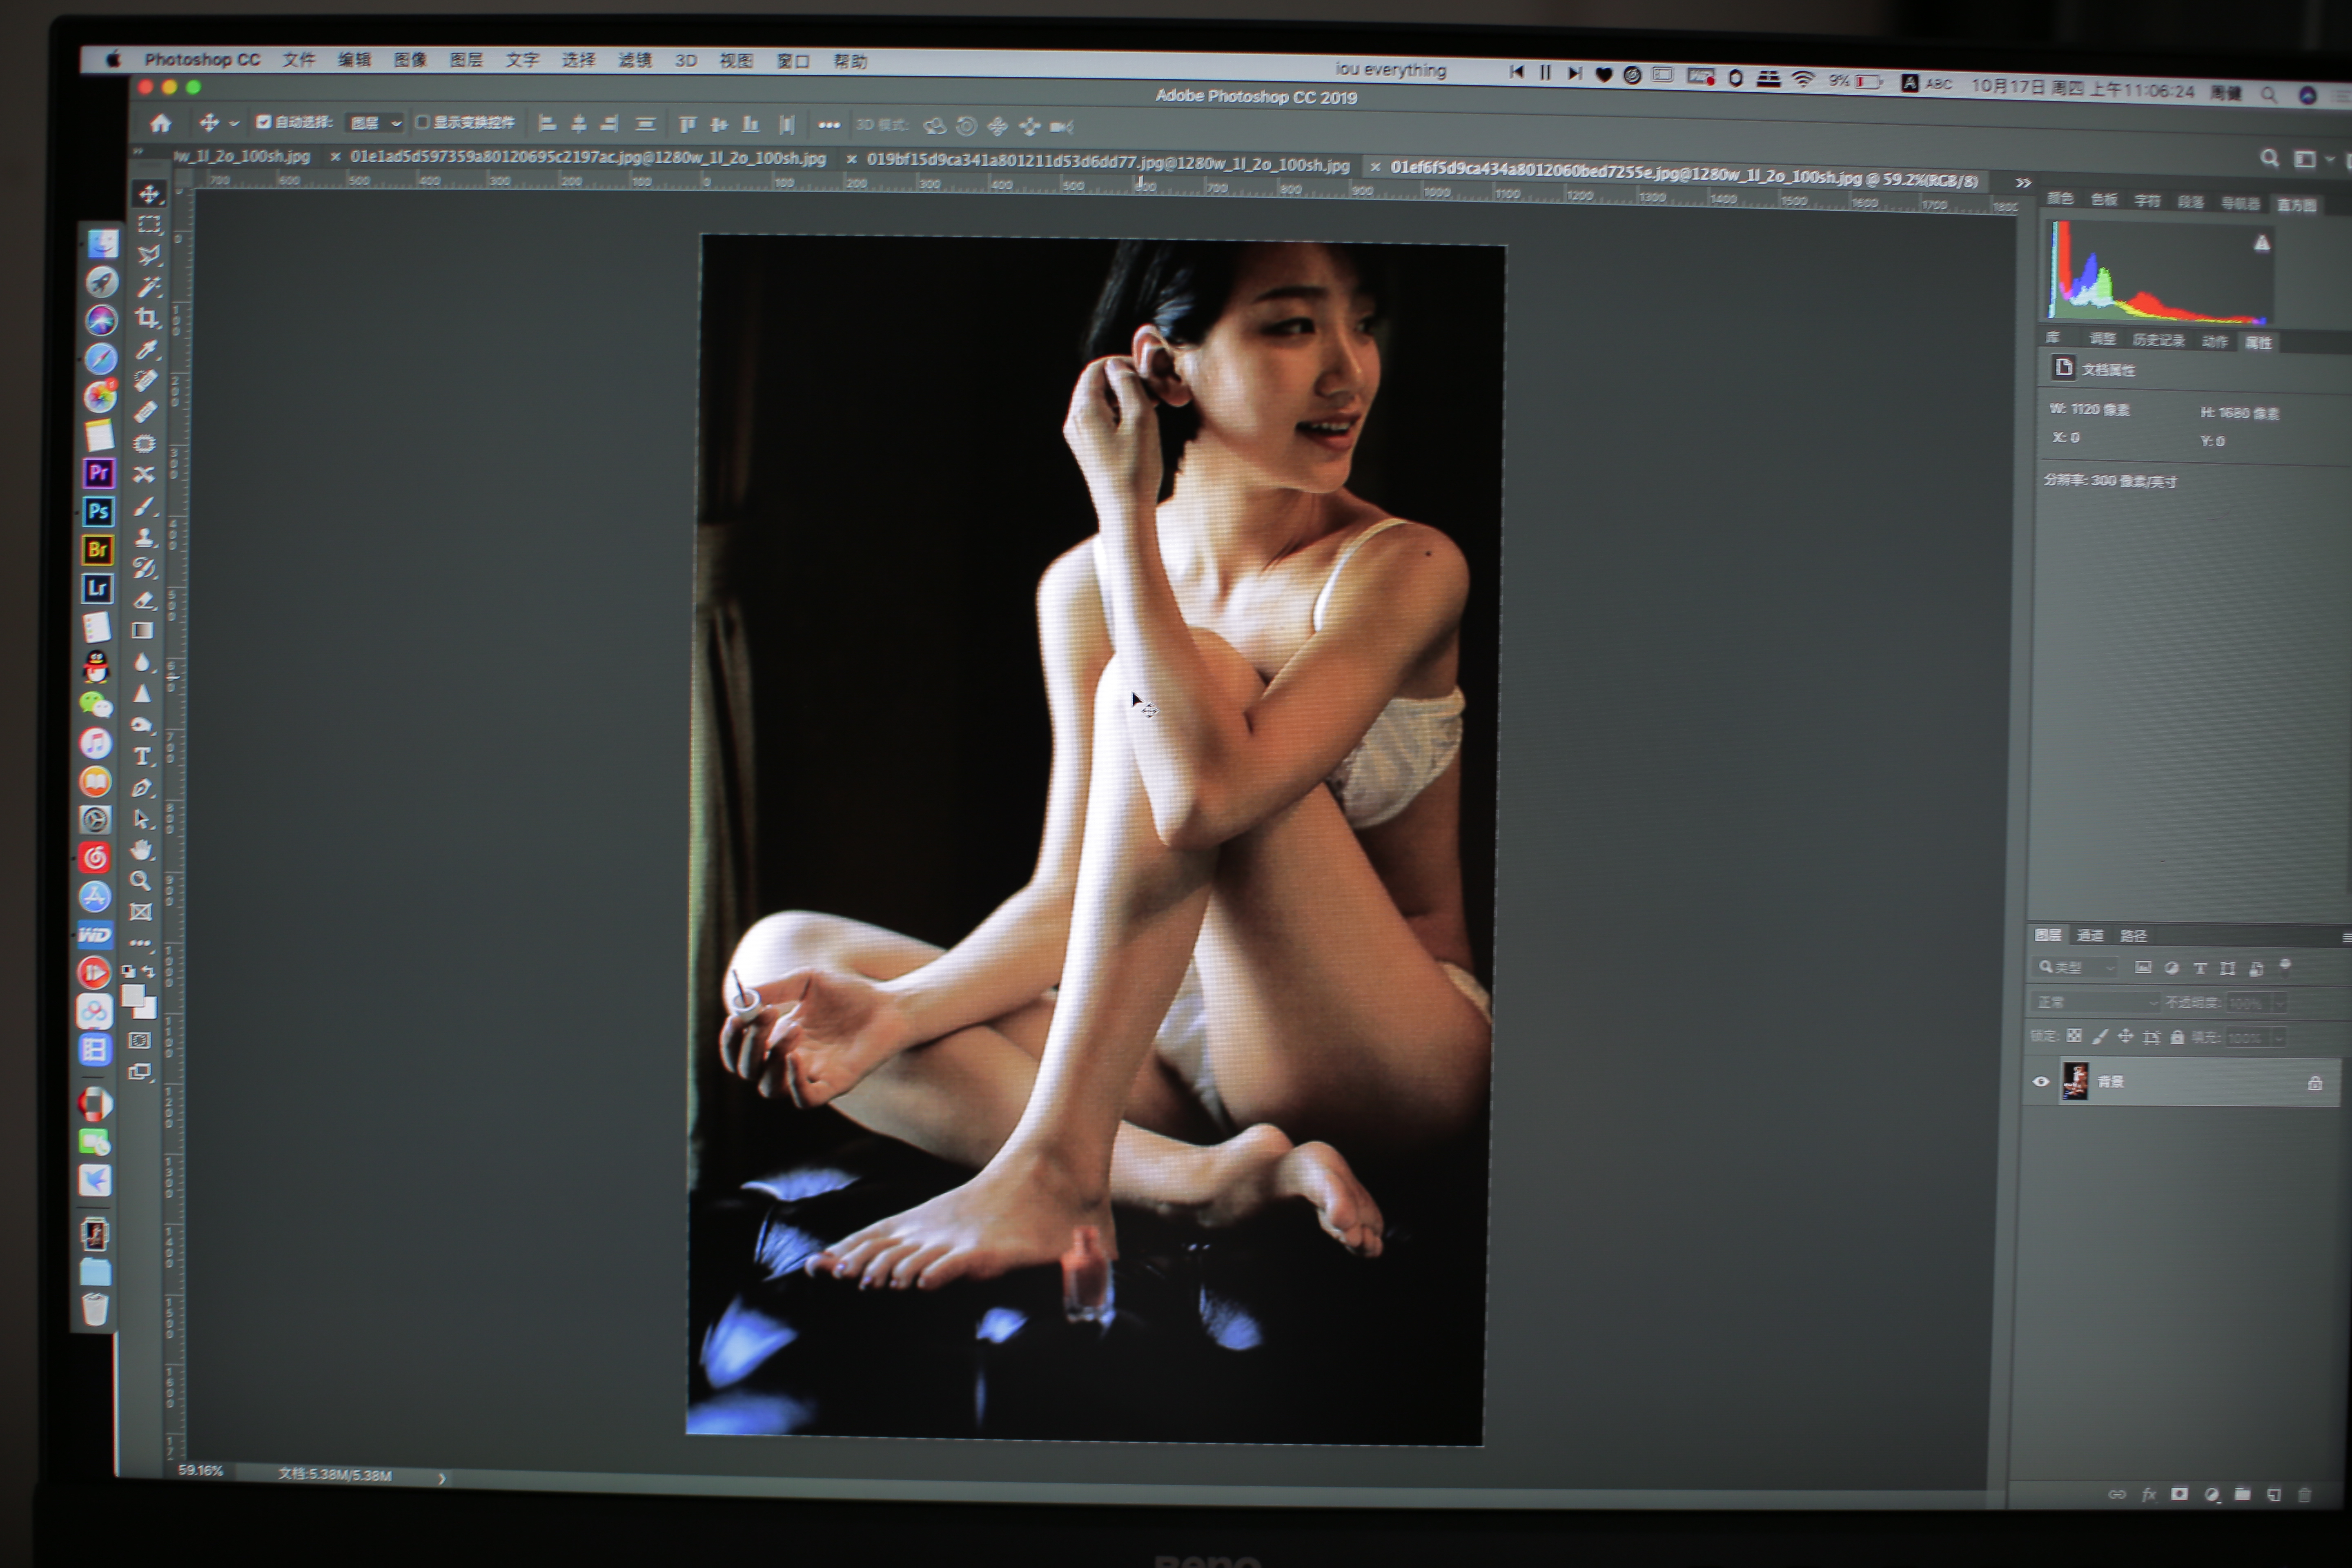Click the 历史记录 panel tab
Viewport: 2352px width, 1568px height.
(2158, 340)
